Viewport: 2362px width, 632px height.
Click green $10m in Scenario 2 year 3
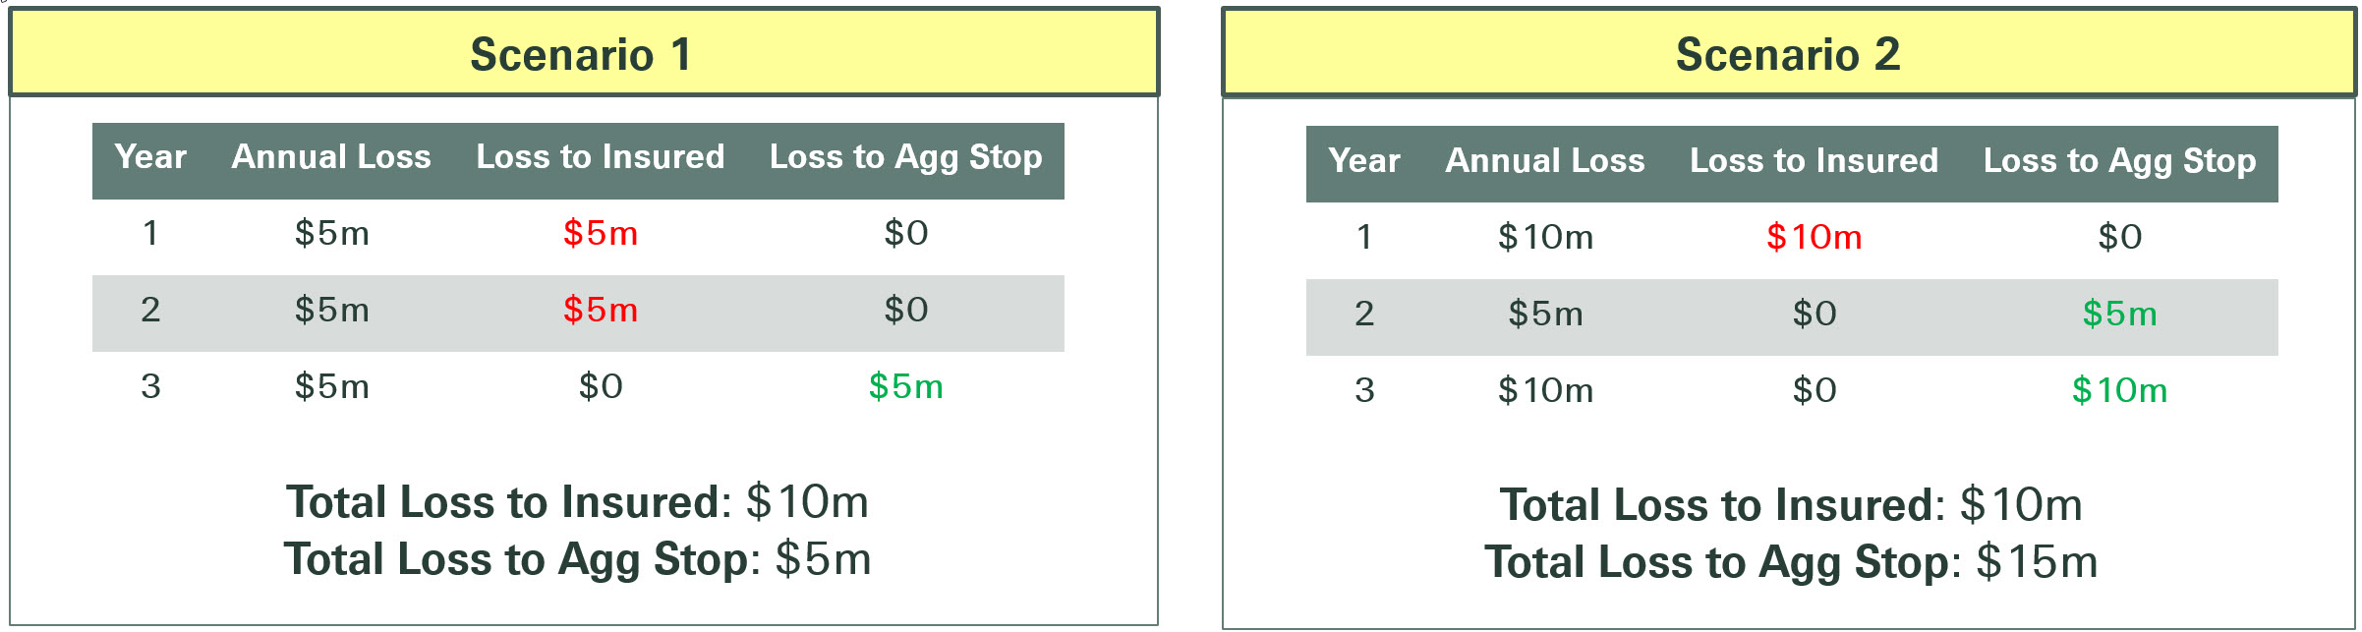[2120, 391]
